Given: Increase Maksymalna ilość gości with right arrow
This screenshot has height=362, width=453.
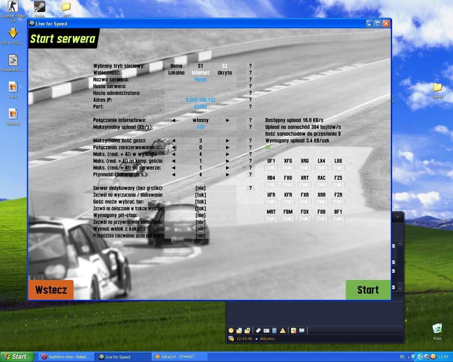Looking at the screenshot, I should coord(228,141).
